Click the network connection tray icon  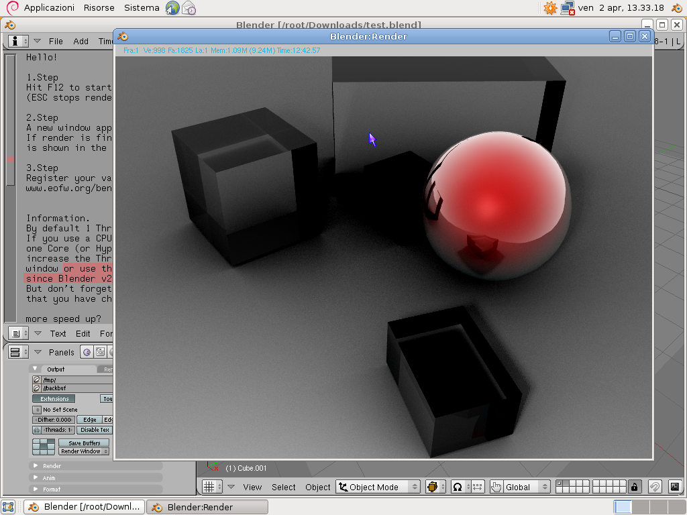point(568,8)
